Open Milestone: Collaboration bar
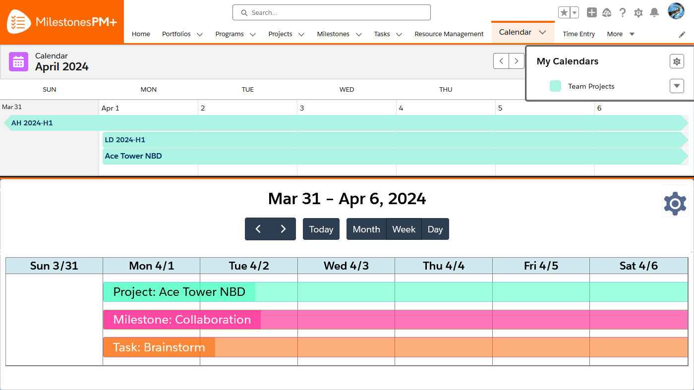694x390 pixels. 396,320
